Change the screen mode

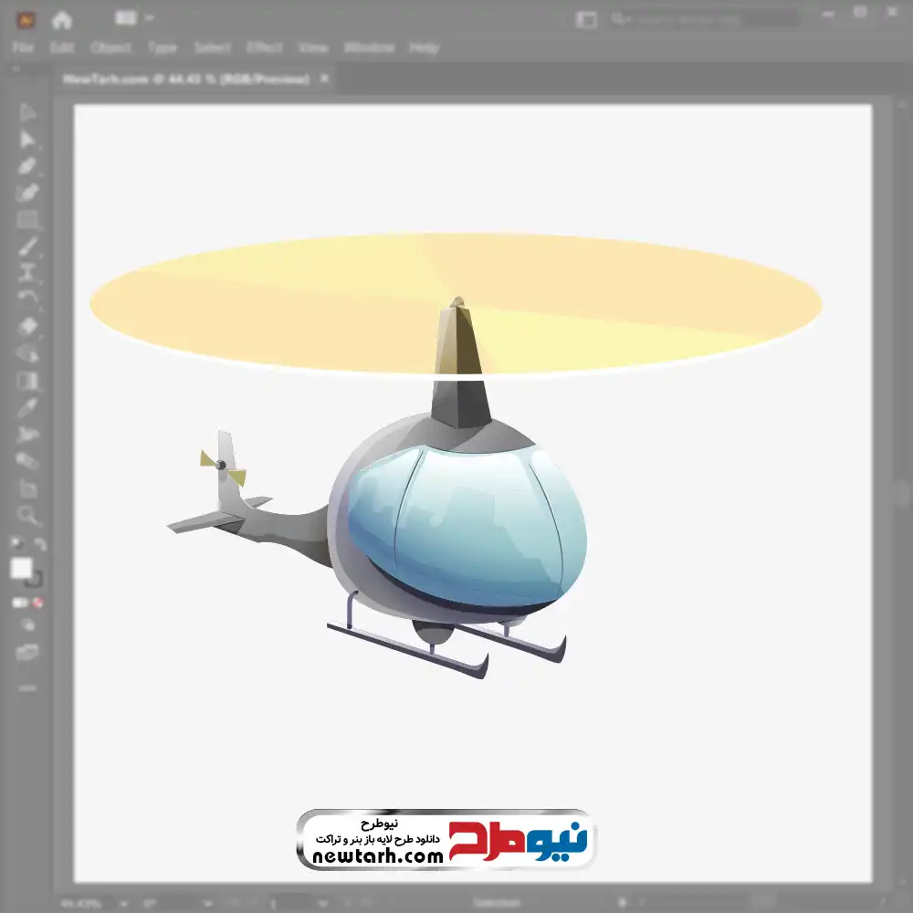click(x=27, y=652)
